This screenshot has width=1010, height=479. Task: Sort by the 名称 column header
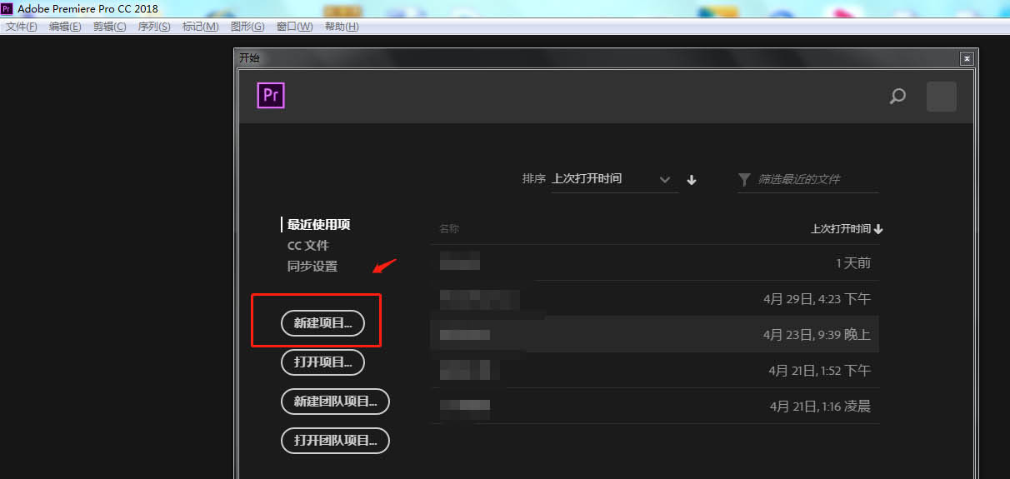[449, 229]
